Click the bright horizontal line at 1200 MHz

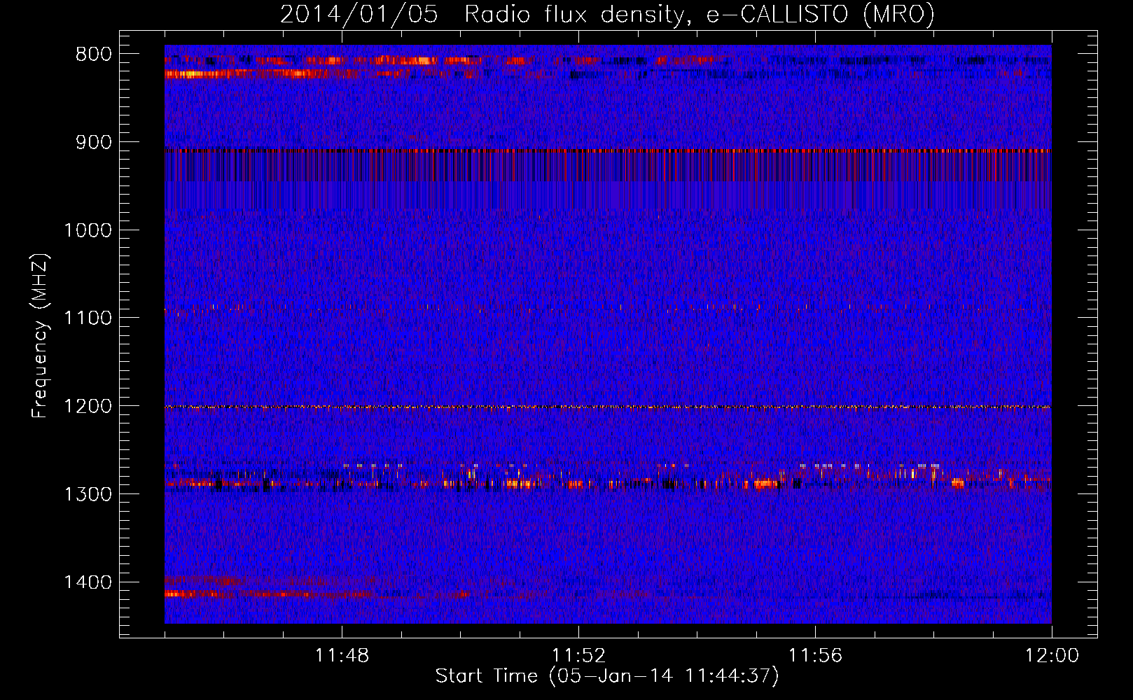(x=608, y=407)
